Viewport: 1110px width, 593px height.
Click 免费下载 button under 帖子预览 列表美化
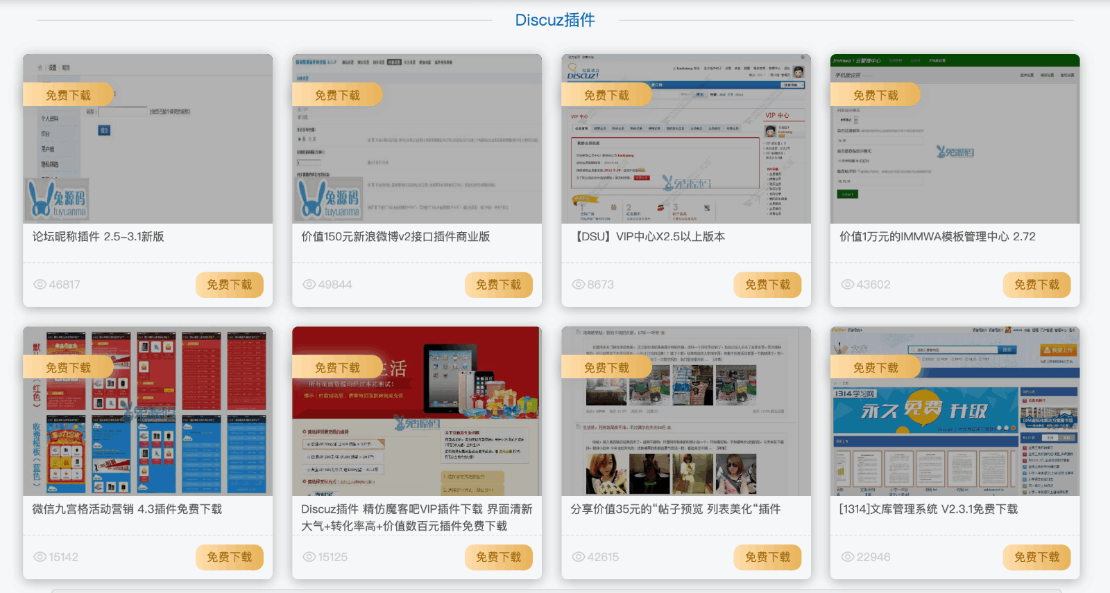[x=768, y=557]
